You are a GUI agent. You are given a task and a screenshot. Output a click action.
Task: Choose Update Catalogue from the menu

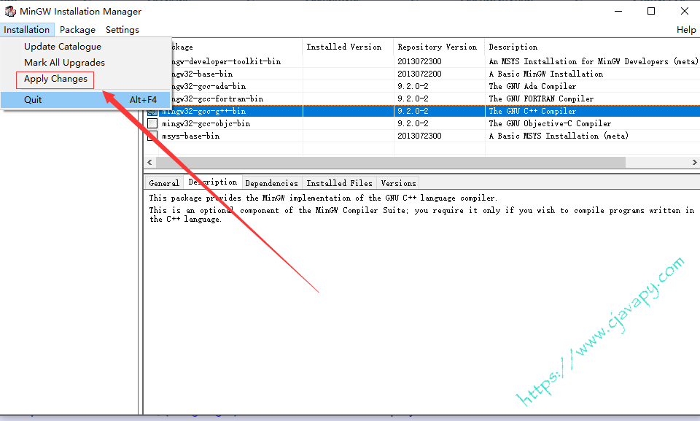tap(63, 47)
